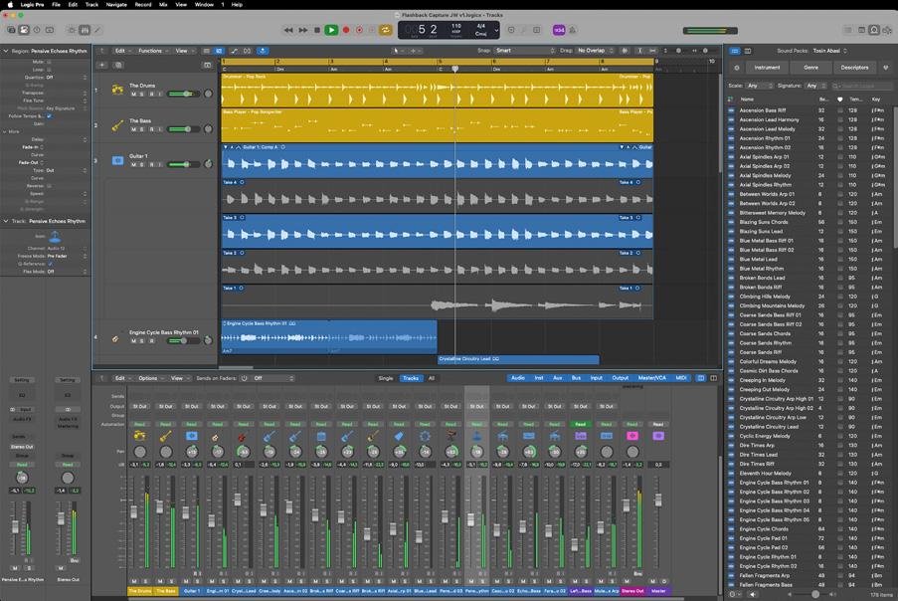898x601 pixels.
Task: Open the Scale dropdown in loop browser
Action: pyautogui.click(x=760, y=86)
